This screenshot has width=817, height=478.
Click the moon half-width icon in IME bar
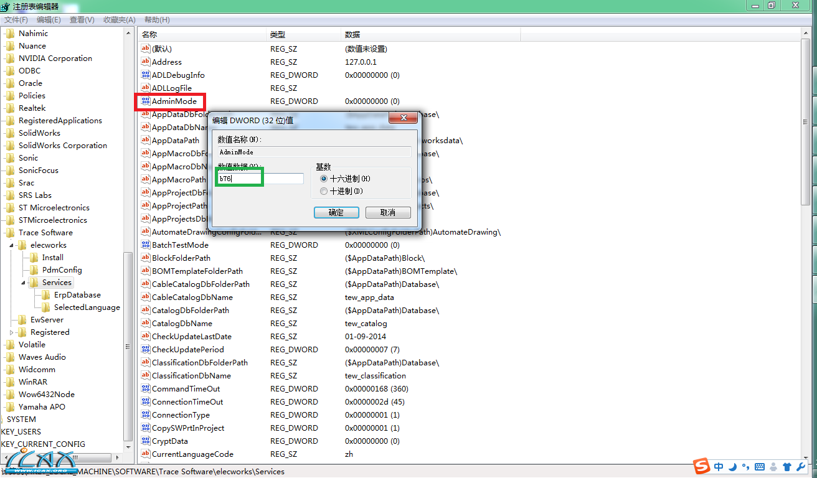(733, 467)
